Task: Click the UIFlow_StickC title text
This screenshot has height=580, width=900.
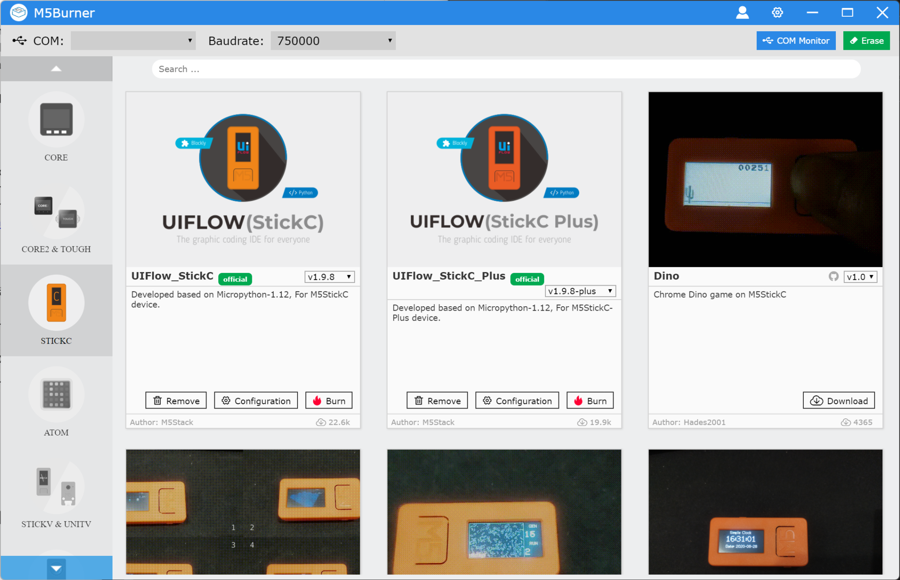Action: click(172, 276)
